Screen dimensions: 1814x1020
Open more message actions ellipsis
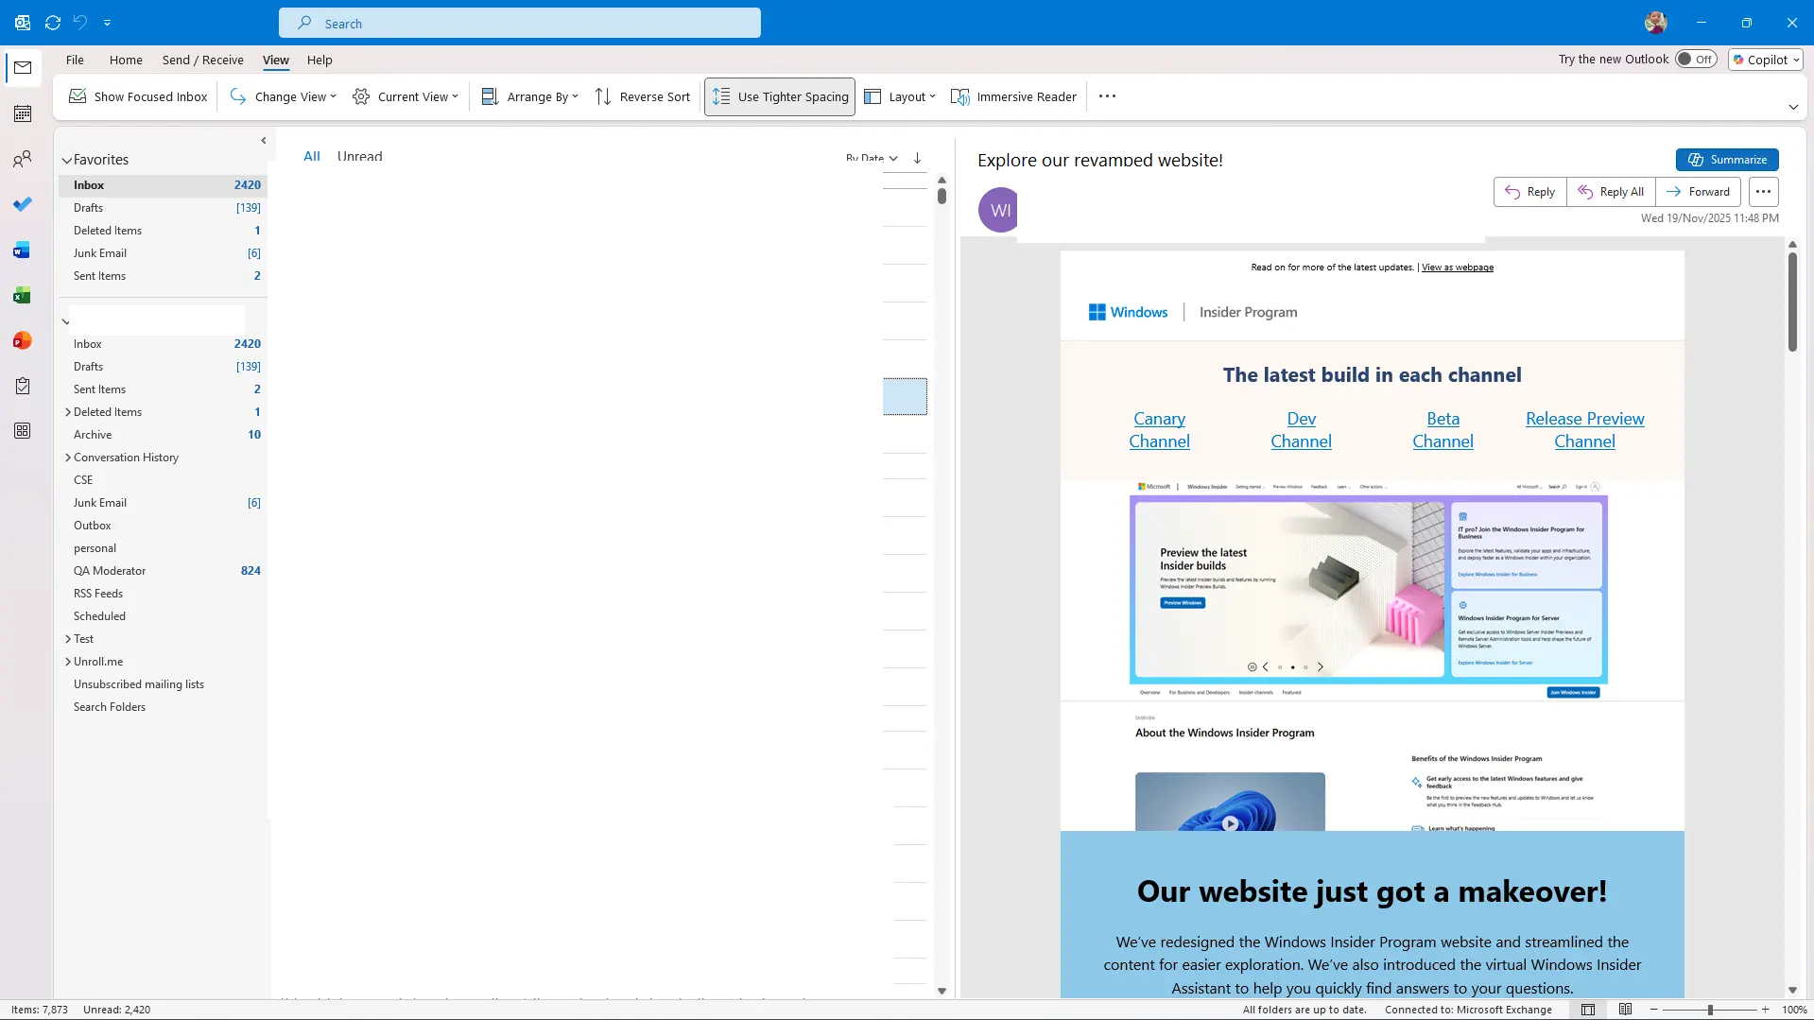(1764, 192)
